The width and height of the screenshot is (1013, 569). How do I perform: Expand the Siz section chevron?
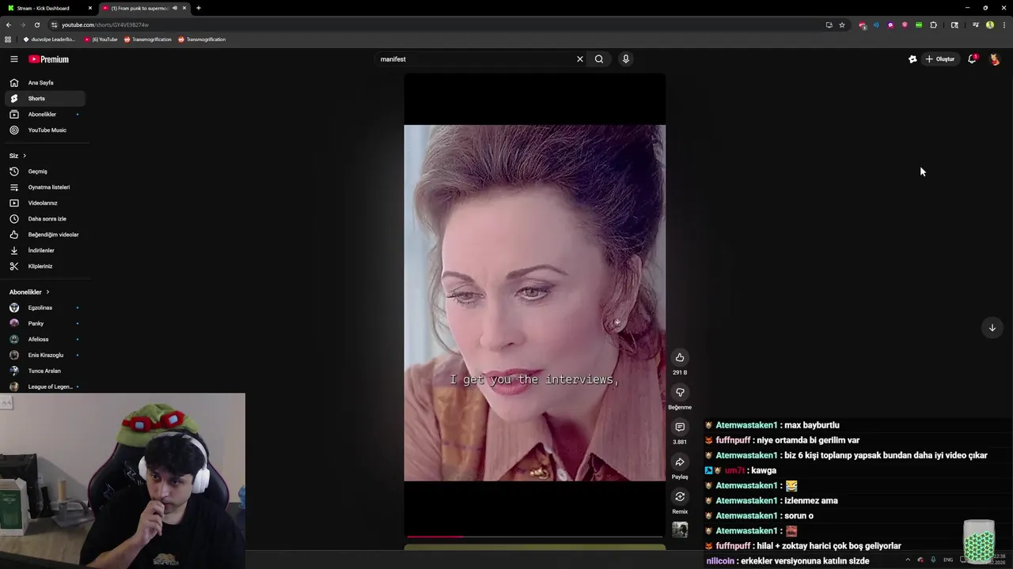click(x=25, y=156)
